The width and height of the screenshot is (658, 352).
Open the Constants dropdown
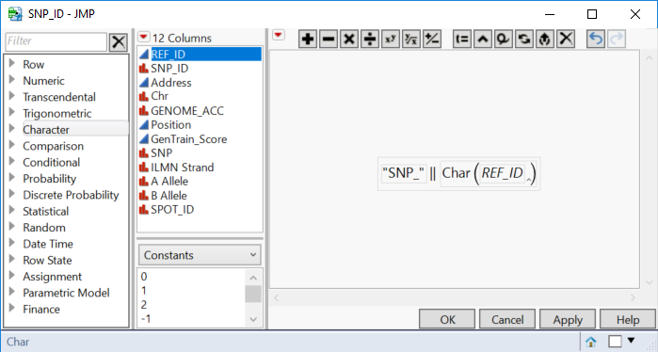[x=200, y=255]
